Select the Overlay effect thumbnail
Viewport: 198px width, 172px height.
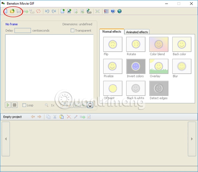pyautogui.click(x=159, y=66)
